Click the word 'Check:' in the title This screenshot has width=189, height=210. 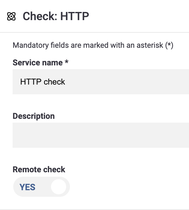click(x=40, y=16)
